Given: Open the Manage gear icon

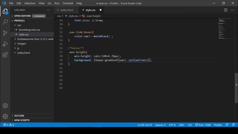Looking at the screenshot, I should 5,117.
